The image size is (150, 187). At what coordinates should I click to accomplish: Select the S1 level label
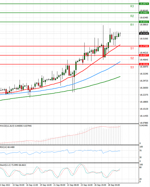tap(132, 48)
